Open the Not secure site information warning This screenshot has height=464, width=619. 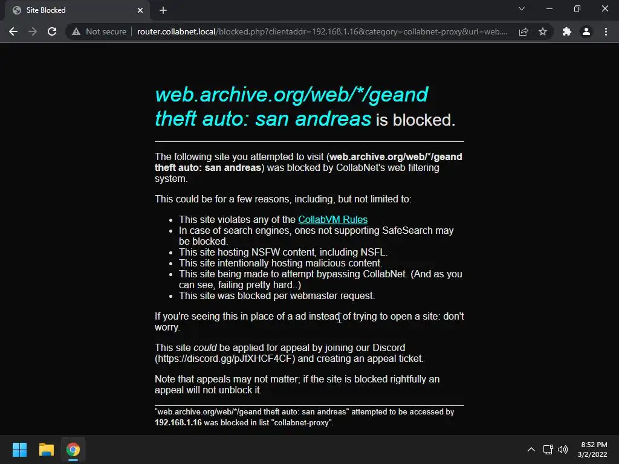click(x=99, y=31)
